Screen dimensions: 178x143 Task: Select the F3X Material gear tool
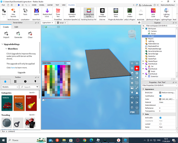click(x=137, y=73)
